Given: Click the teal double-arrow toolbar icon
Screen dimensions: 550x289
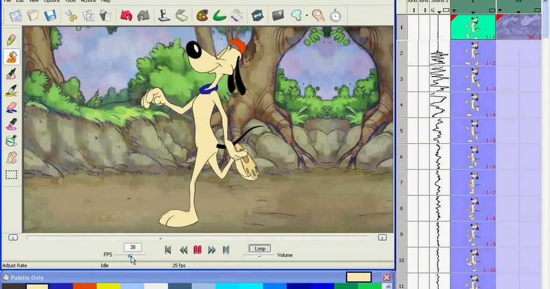Looking at the screenshot, I should click(257, 16).
